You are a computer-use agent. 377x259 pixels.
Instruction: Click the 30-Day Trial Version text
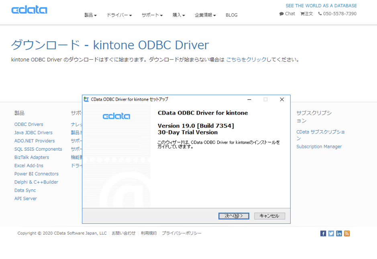point(187,132)
